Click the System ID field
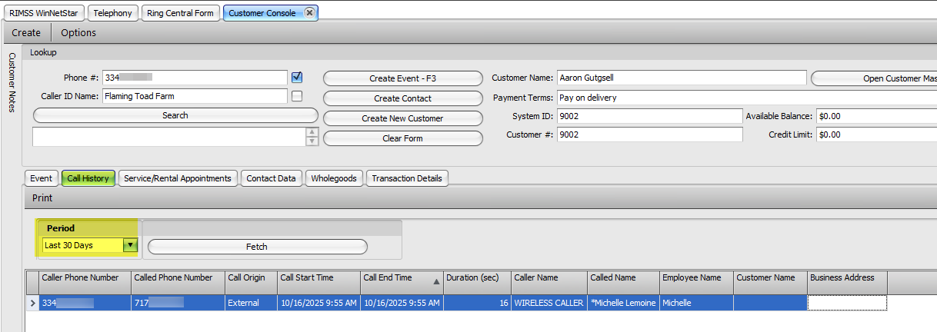Viewport: 937px width, 332px height. (649, 116)
